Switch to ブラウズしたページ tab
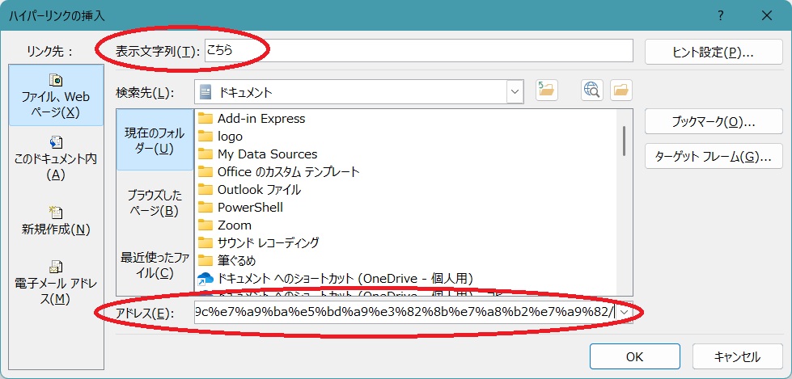792x379 pixels. (155, 202)
